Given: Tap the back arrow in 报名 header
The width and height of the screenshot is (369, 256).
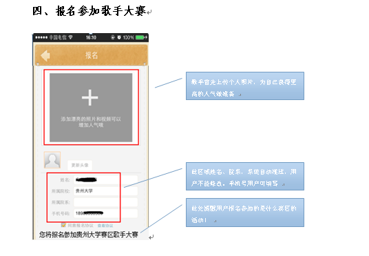Looking at the screenshot, I should click(x=45, y=56).
